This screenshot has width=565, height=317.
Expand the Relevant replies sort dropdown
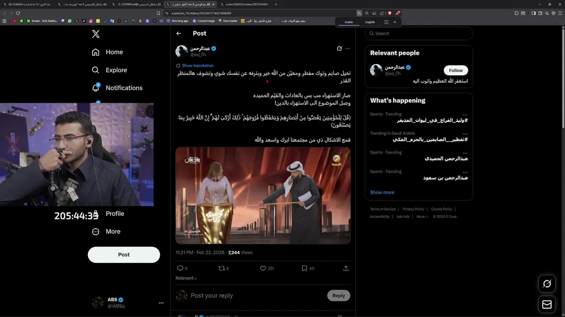click(186, 278)
